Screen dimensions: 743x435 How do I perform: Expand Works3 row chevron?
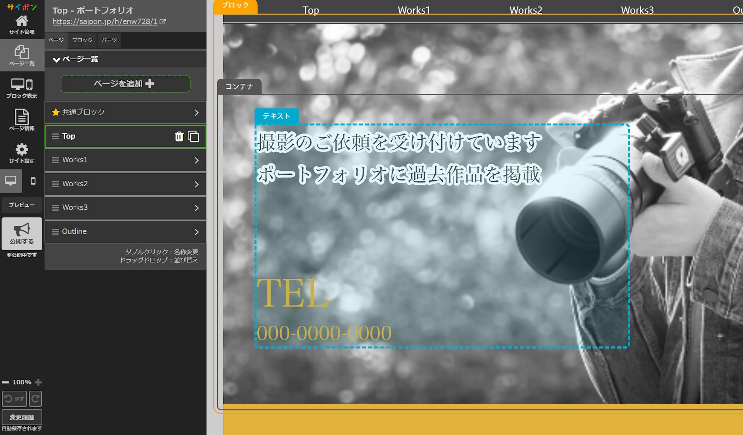(196, 208)
